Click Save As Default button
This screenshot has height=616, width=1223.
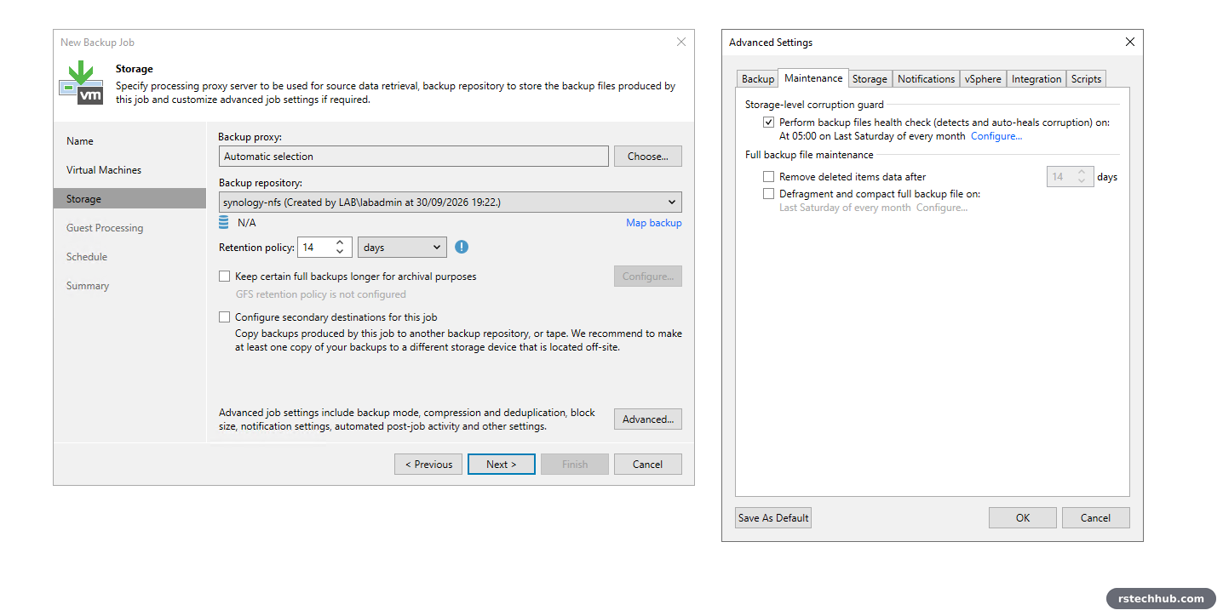(773, 518)
